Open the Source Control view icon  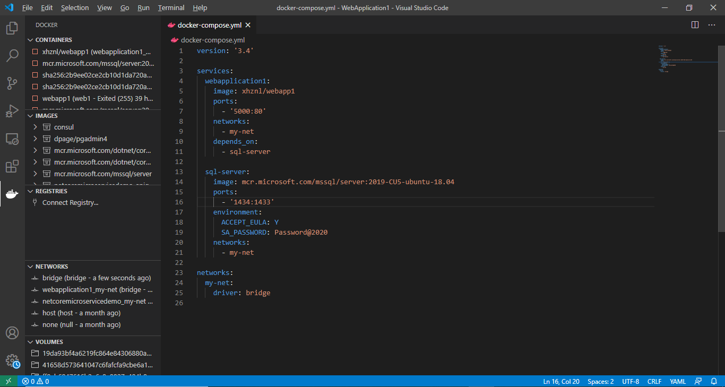pyautogui.click(x=12, y=83)
